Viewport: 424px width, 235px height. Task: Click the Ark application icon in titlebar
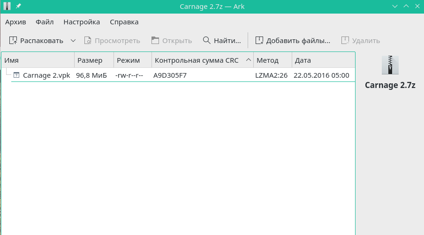pyautogui.click(x=7, y=6)
